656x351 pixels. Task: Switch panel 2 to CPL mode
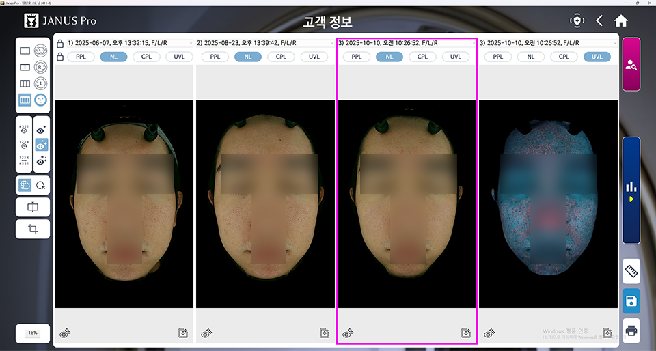(281, 57)
